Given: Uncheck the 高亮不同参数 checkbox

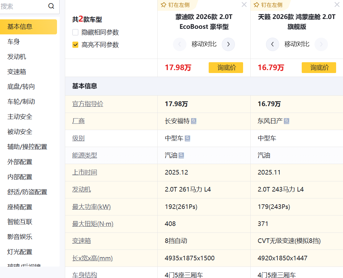Looking at the screenshot, I should (x=76, y=45).
